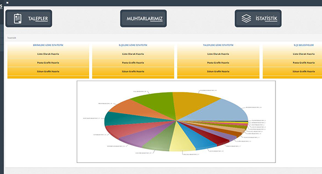Open the İSTATİSTİK section
Viewport: 322px width, 174px height.
pyautogui.click(x=258, y=18)
